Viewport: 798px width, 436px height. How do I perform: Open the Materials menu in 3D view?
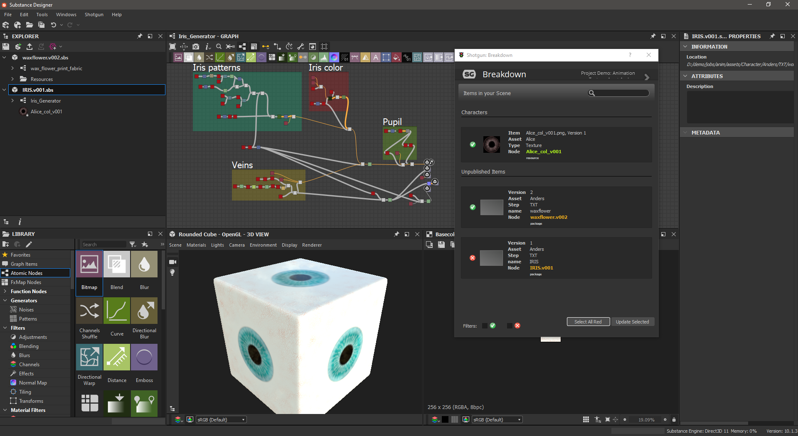pyautogui.click(x=196, y=245)
